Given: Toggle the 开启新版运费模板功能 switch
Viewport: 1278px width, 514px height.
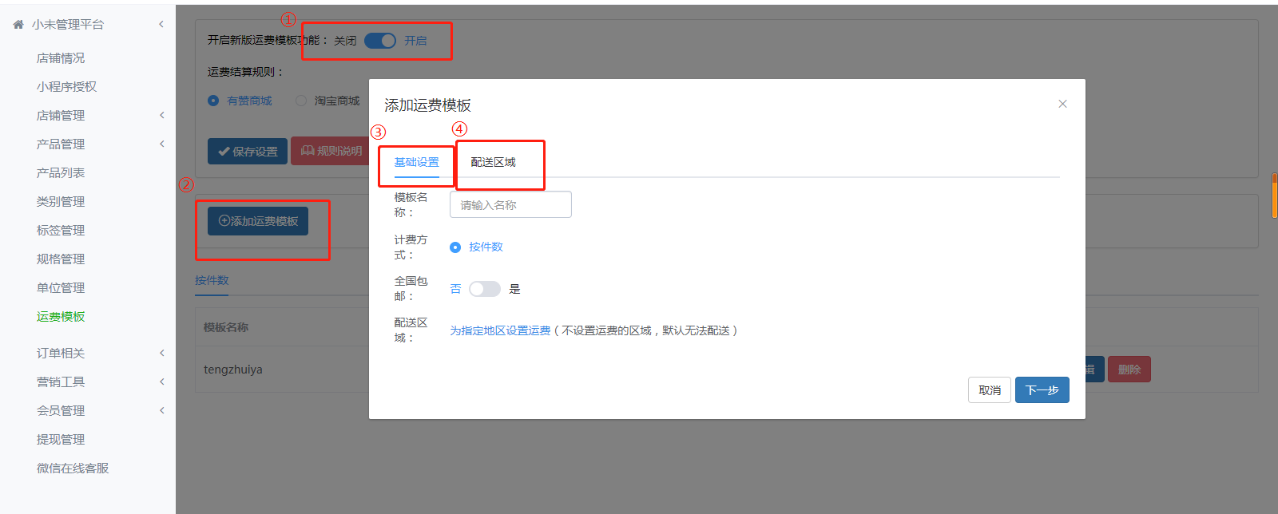Looking at the screenshot, I should tap(380, 41).
